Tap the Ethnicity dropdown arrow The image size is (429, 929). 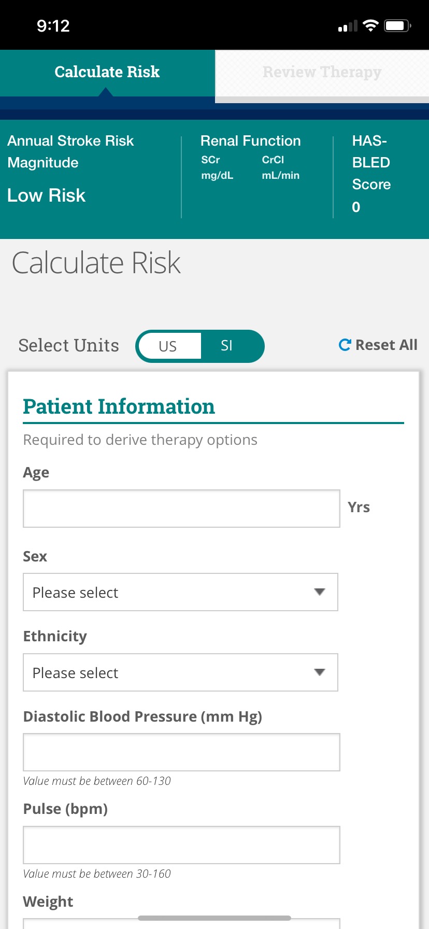(320, 672)
